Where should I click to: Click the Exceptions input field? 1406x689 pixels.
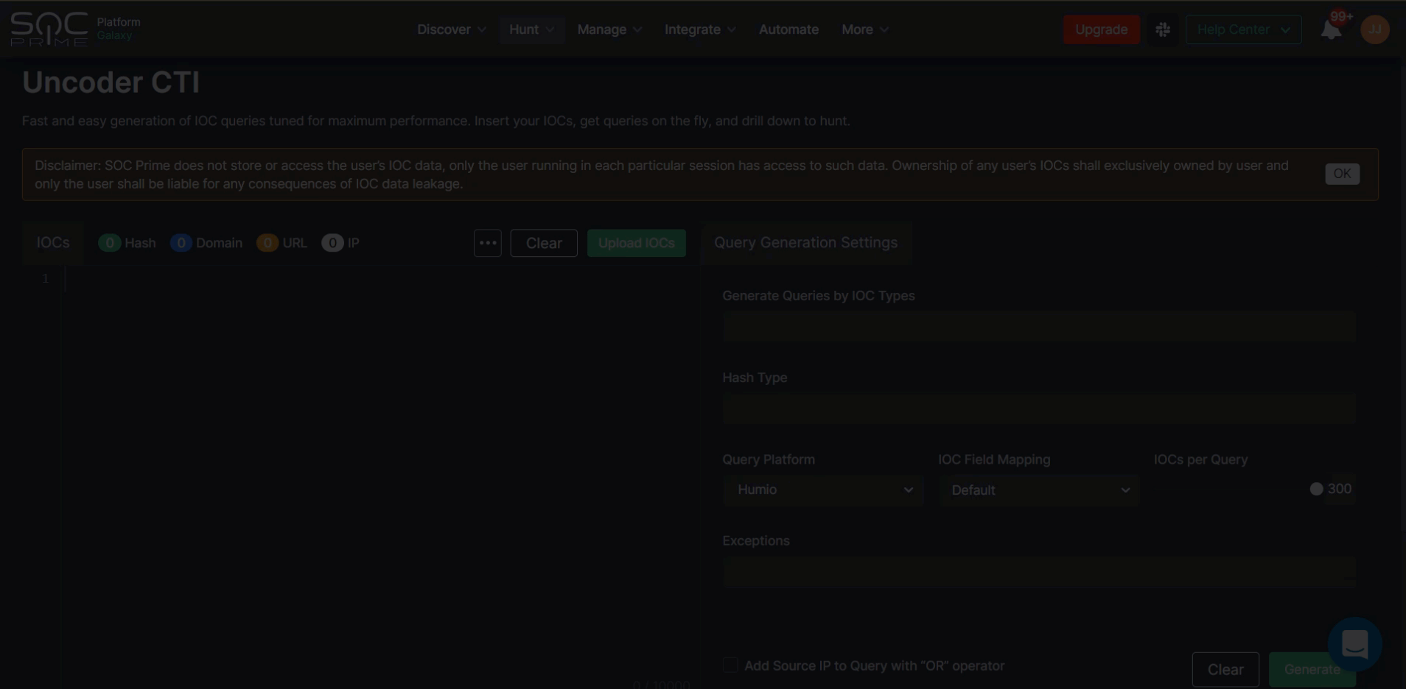point(1038,572)
